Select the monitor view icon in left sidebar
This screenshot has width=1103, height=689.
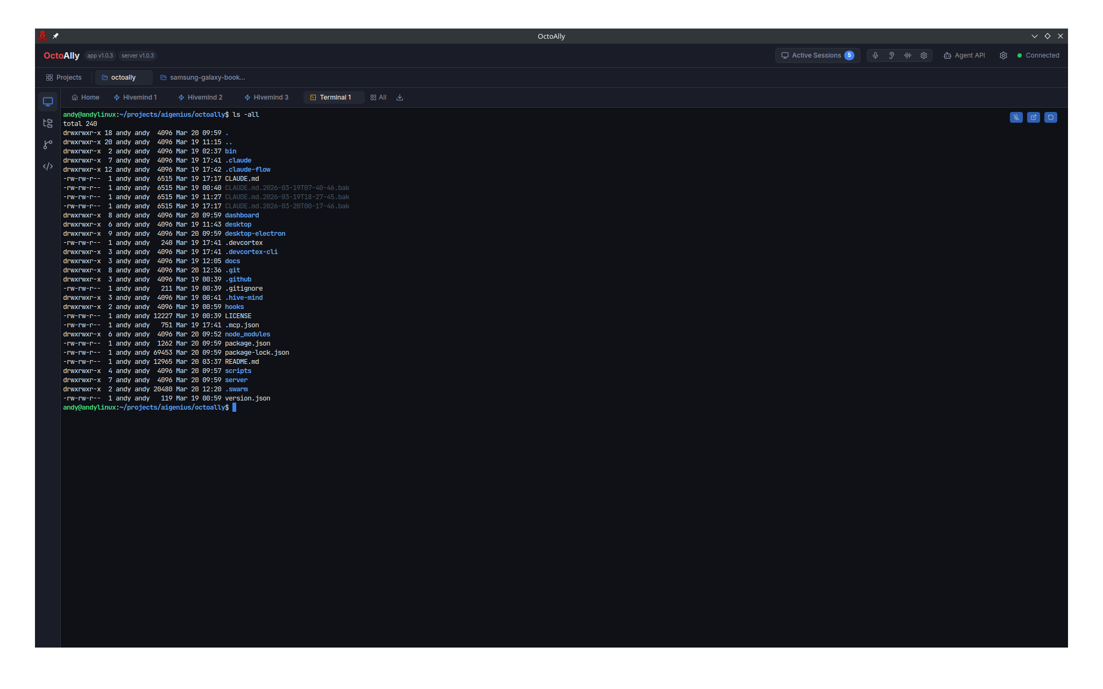(x=47, y=101)
